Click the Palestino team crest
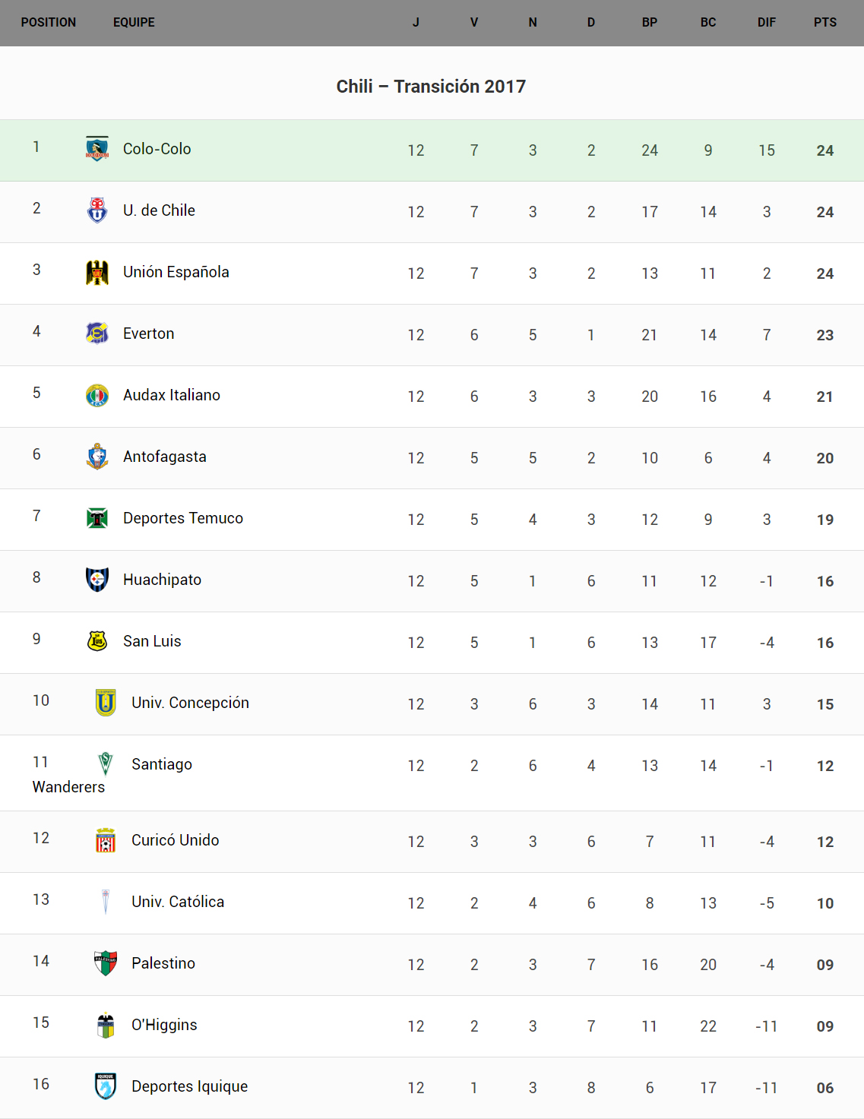Image resolution: width=864 pixels, height=1119 pixels. (106, 963)
